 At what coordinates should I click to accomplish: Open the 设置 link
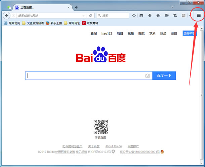pyautogui.click(x=174, y=34)
